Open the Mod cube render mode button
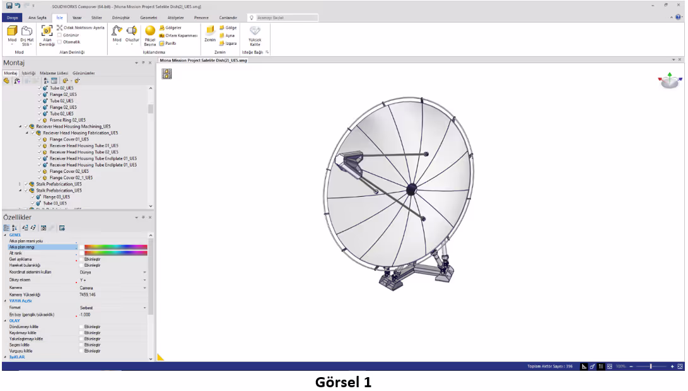Image resolution: width=688 pixels, height=391 pixels. tap(12, 35)
